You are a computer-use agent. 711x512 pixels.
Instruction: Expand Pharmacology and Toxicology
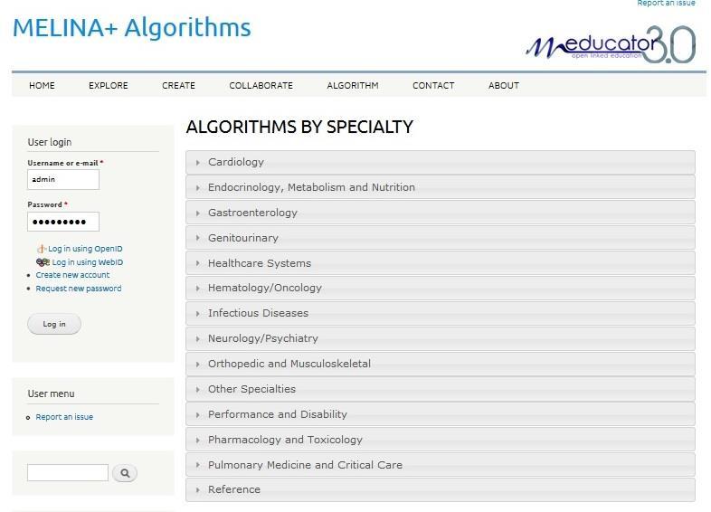click(440, 440)
